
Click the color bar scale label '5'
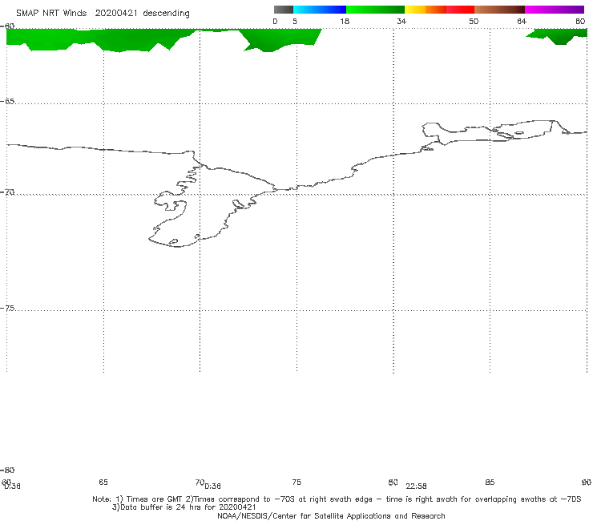click(295, 21)
